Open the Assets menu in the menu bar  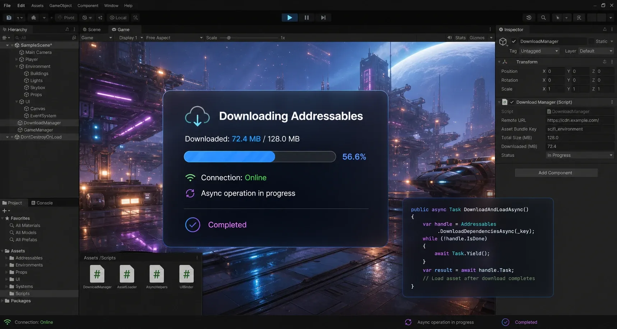[37, 5]
